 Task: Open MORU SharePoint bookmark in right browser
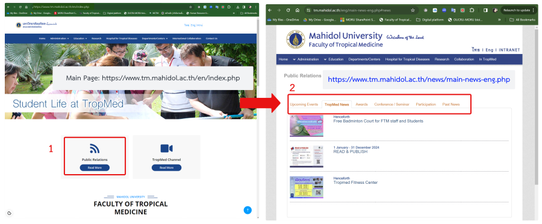pos(358,20)
